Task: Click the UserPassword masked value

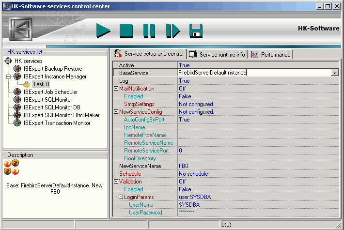Action: [x=187, y=212]
